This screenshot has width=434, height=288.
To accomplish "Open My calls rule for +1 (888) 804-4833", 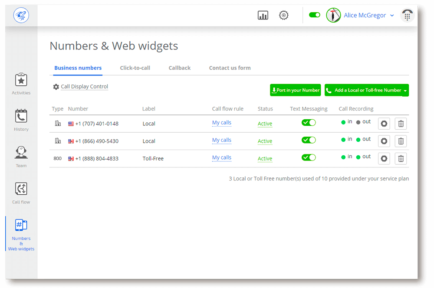I will point(221,157).
